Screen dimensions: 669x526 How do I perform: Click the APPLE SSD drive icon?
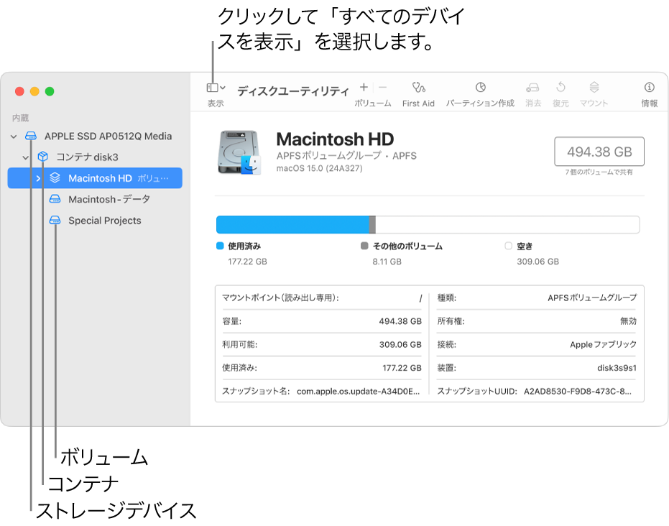point(31,136)
